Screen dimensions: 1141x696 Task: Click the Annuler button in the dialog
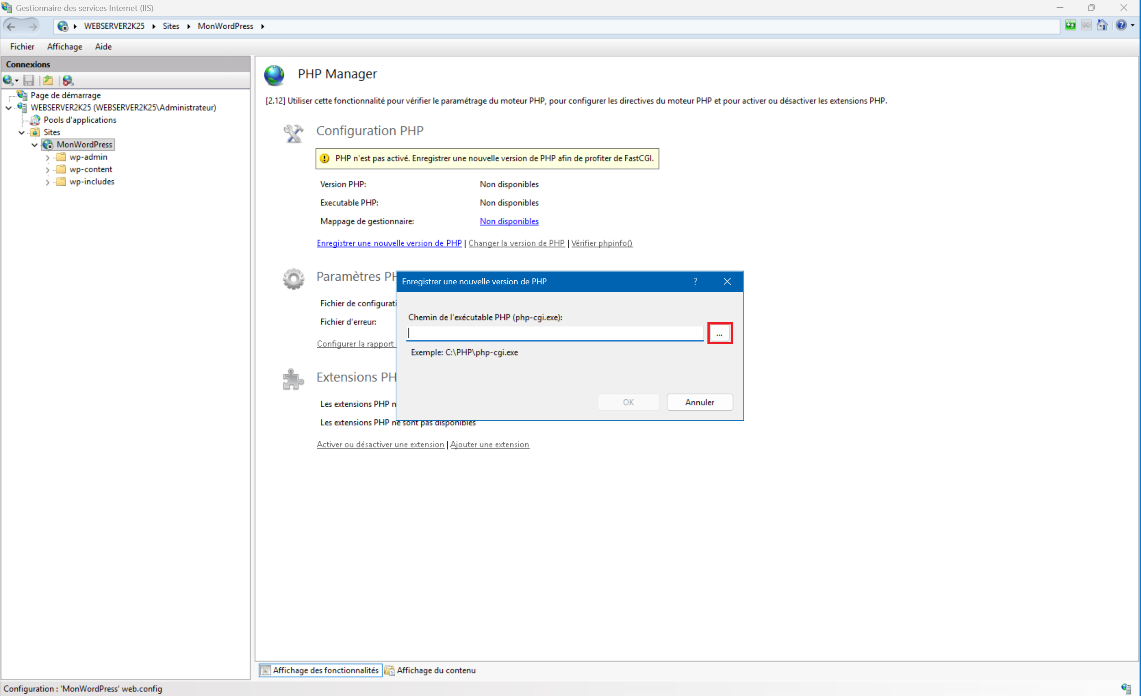tap(699, 402)
